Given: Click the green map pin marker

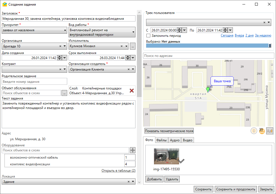Looking at the screenshot, I should click(208, 89).
